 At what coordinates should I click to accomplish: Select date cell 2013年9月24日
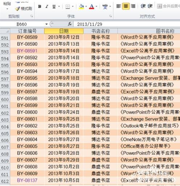(64, 112)
